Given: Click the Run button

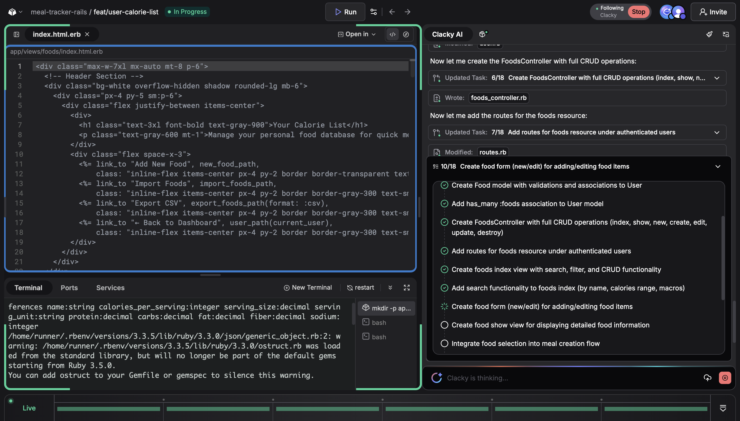Looking at the screenshot, I should point(345,12).
